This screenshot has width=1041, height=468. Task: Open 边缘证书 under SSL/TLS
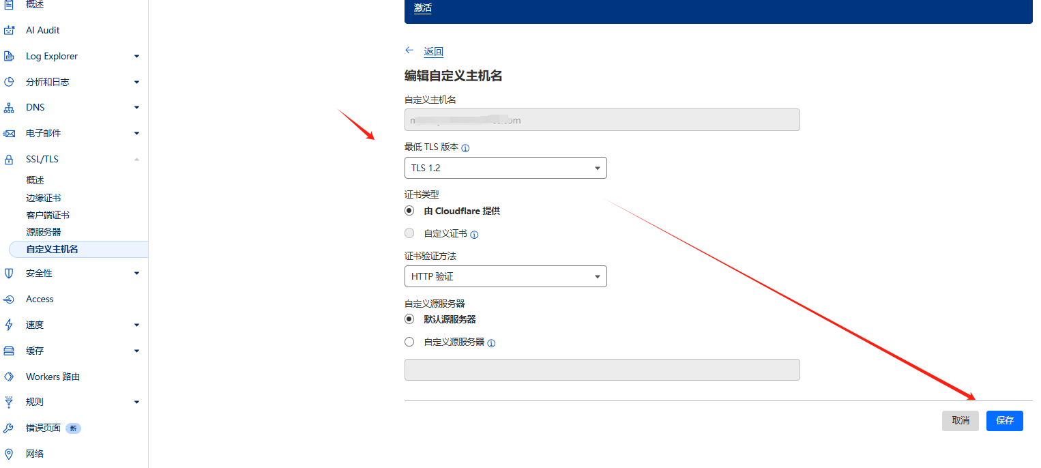click(44, 198)
